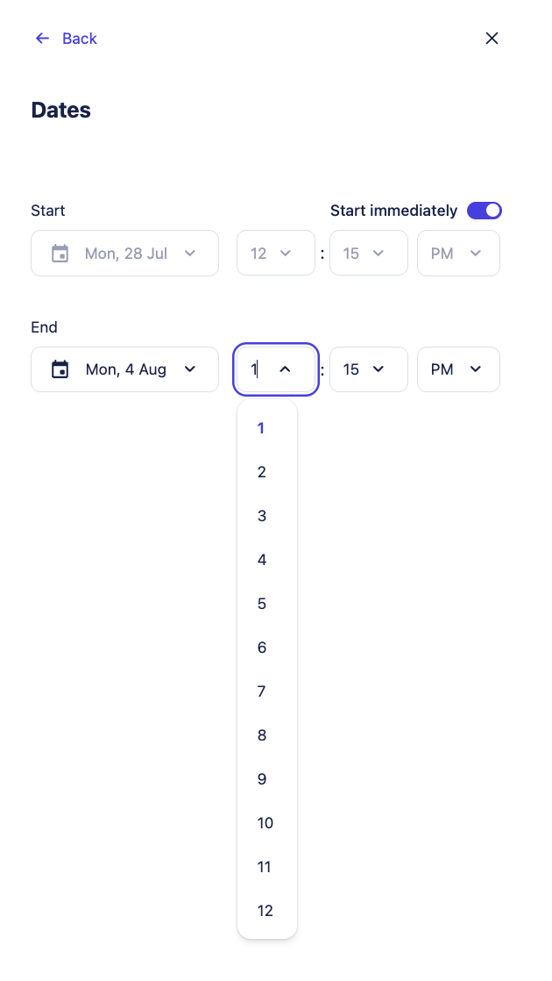Pick hour 3 from the dropdown

pyautogui.click(x=261, y=516)
